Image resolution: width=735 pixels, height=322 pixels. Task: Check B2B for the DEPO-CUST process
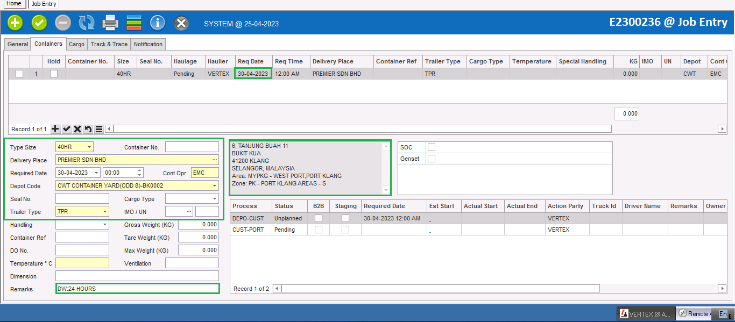tap(319, 218)
